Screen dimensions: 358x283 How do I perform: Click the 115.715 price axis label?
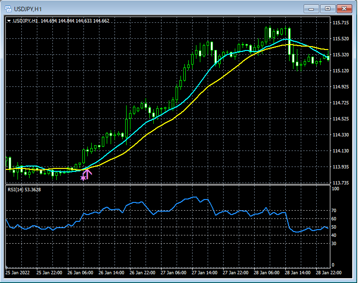pyautogui.click(x=341, y=23)
